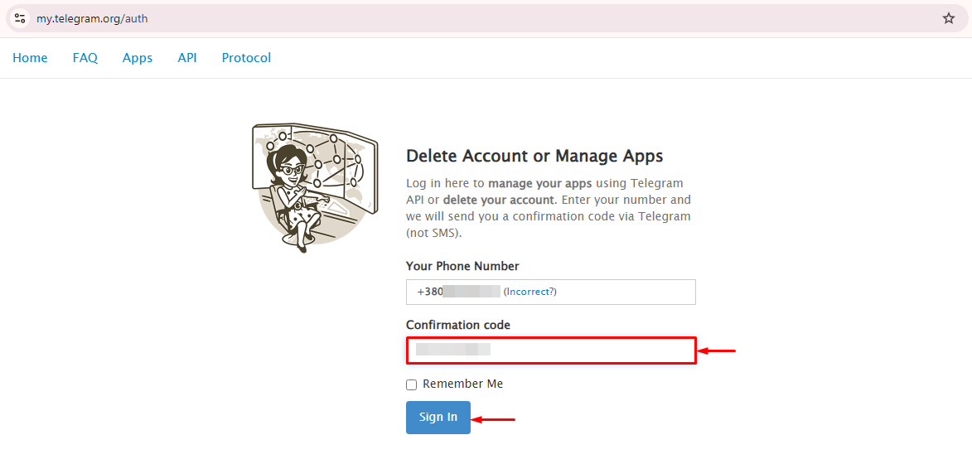This screenshot has height=464, width=972.
Task: Select the my.telegram.org/auth URL text
Action: (x=92, y=18)
